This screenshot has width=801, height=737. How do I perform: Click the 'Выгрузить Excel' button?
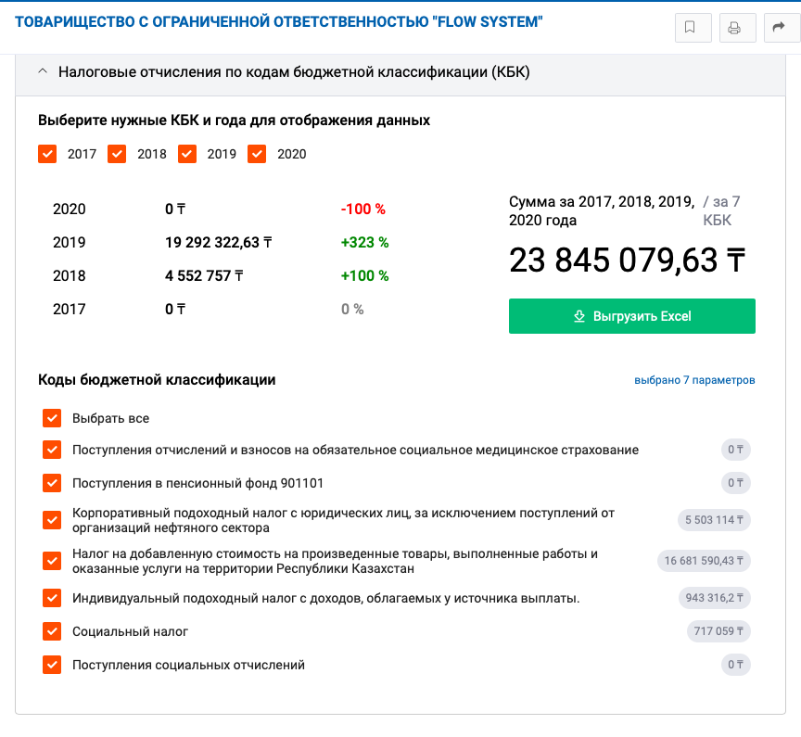pos(632,316)
